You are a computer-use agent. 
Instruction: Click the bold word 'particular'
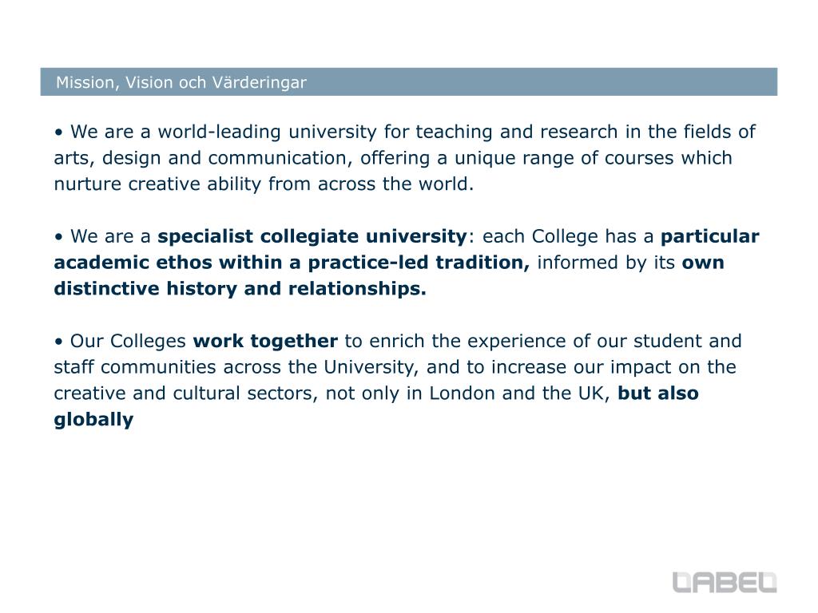[709, 236]
